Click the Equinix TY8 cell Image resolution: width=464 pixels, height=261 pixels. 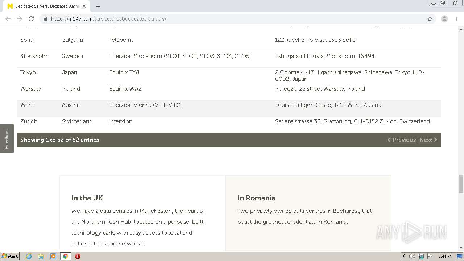[x=124, y=72]
